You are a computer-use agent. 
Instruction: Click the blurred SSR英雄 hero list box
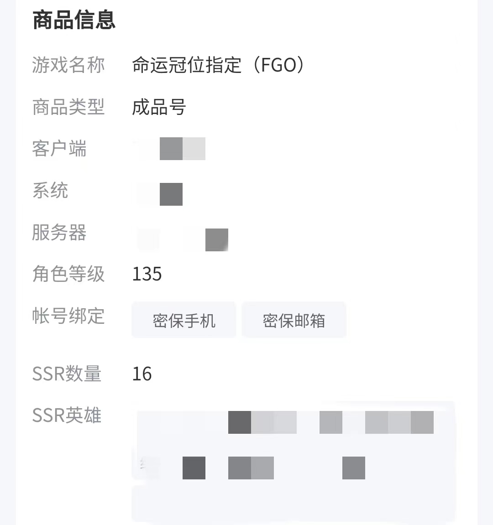pyautogui.click(x=294, y=461)
